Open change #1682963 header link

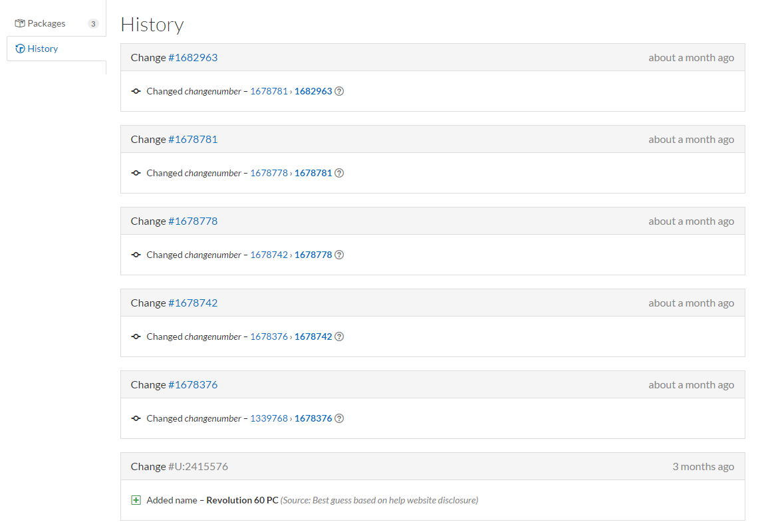click(x=193, y=58)
